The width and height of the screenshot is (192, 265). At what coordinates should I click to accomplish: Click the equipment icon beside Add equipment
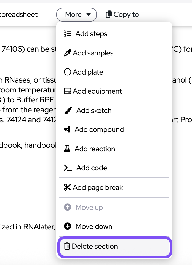68,91
